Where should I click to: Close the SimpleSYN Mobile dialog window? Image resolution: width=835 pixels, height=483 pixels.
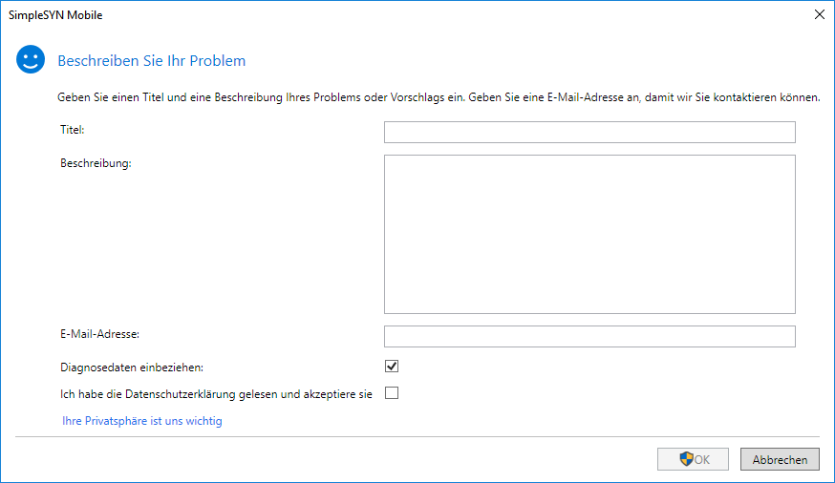click(819, 15)
